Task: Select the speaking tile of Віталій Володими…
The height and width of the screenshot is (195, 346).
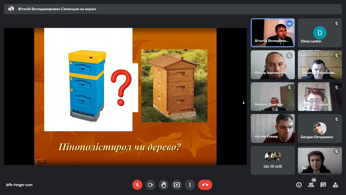Action: pos(273,33)
